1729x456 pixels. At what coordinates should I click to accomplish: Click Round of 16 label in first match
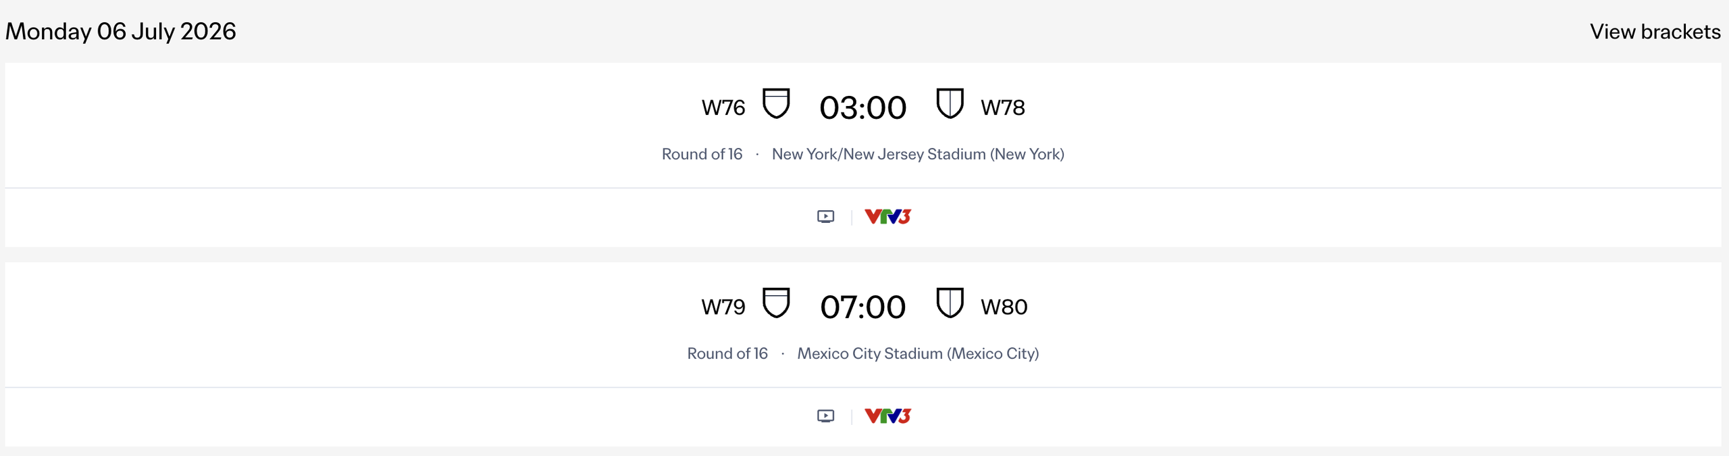[702, 155]
